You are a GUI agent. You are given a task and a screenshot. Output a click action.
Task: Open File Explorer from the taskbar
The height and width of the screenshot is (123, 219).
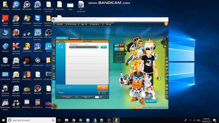[x=66, y=120]
